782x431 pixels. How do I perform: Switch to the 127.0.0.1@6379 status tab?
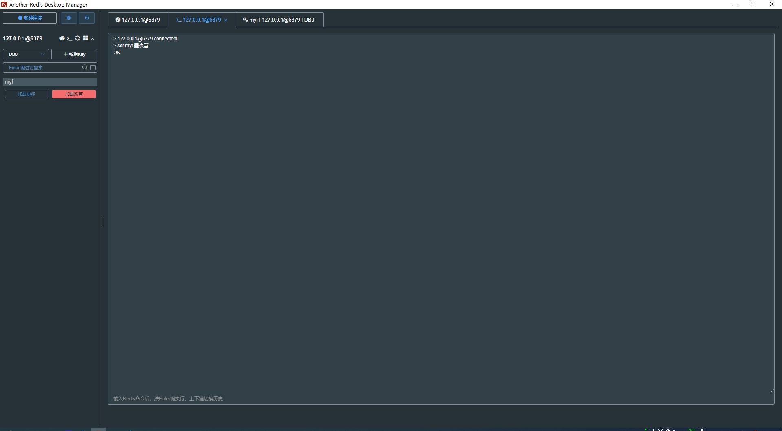click(138, 20)
